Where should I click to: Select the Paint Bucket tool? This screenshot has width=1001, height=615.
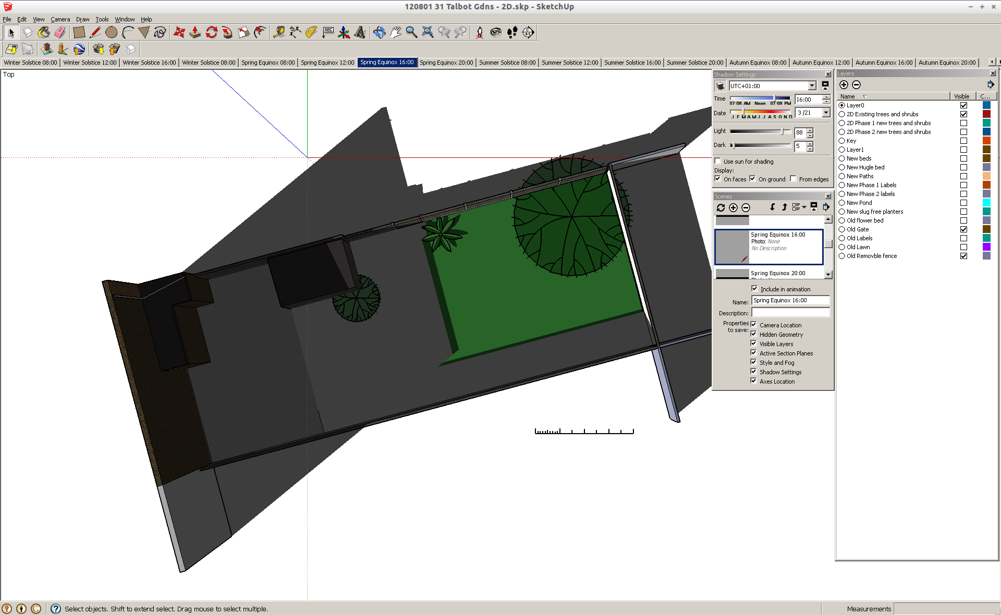coord(44,32)
